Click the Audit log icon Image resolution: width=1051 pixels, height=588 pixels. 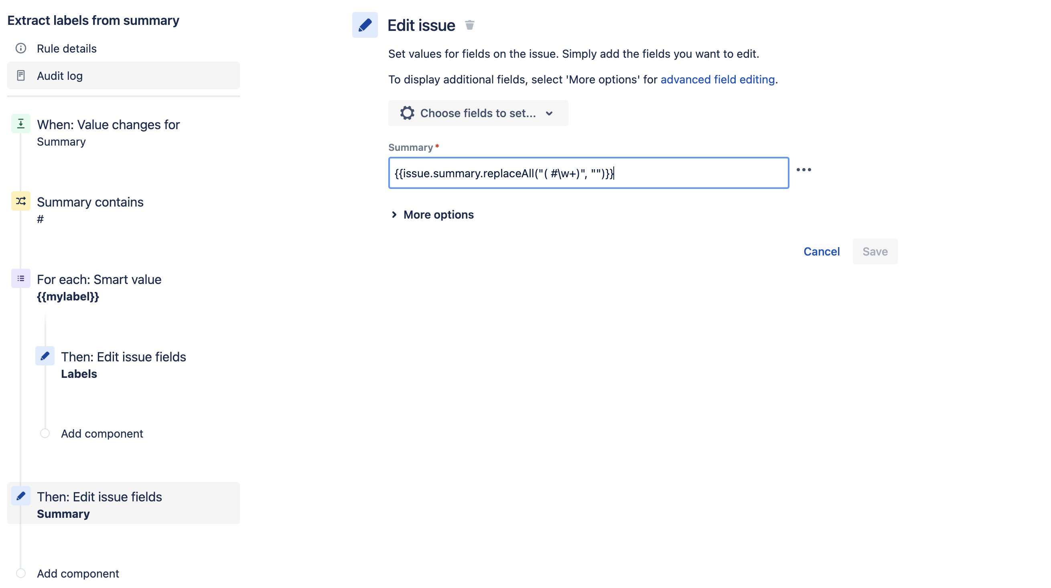pos(22,76)
